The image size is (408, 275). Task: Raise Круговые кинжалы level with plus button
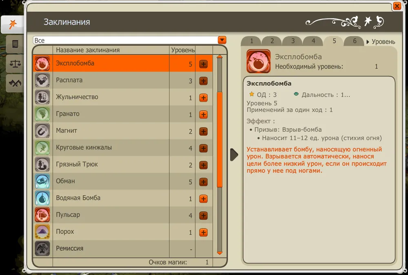coord(204,148)
